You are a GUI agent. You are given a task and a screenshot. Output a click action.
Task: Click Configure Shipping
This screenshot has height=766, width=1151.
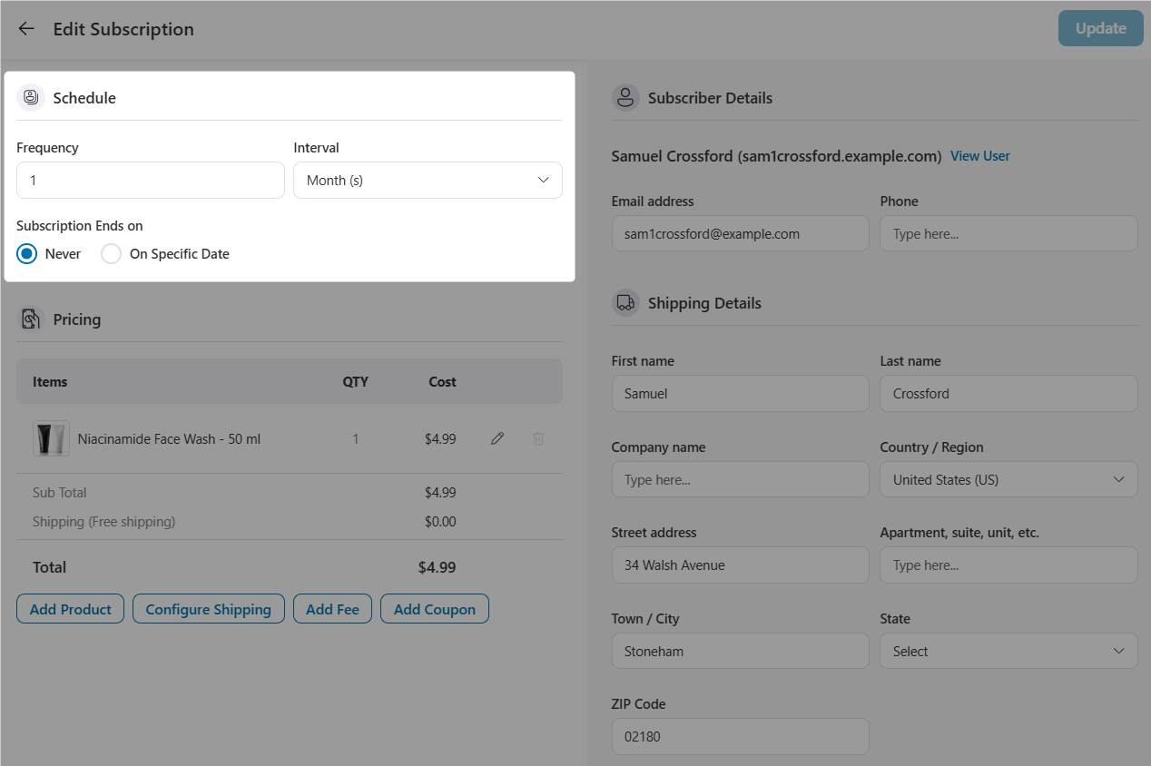(x=208, y=608)
